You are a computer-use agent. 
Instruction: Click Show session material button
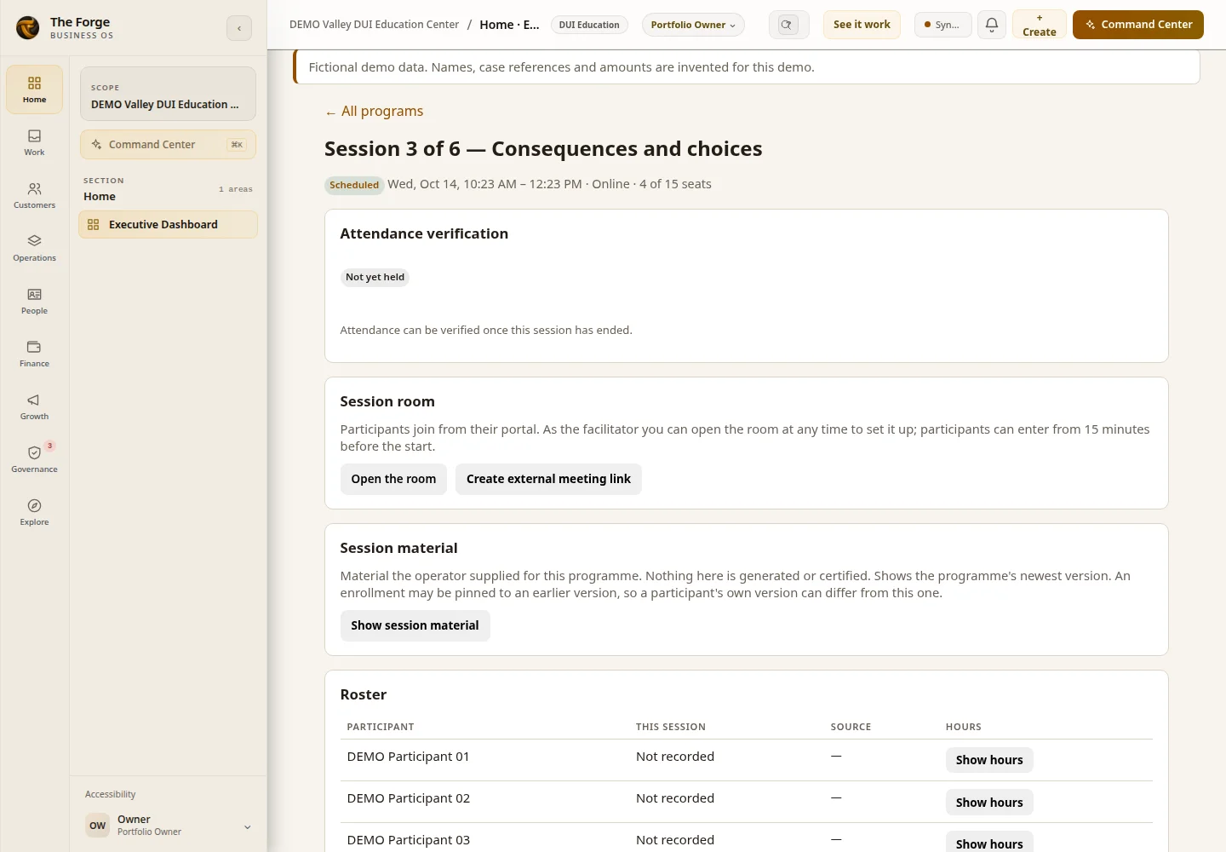click(415, 625)
